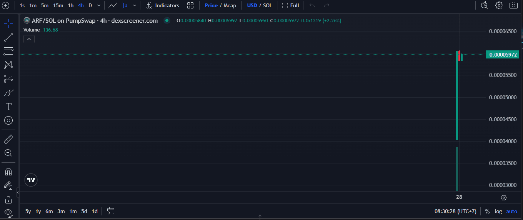This screenshot has height=220, width=523.
Task: Set range to 5y
Action: [x=28, y=211]
